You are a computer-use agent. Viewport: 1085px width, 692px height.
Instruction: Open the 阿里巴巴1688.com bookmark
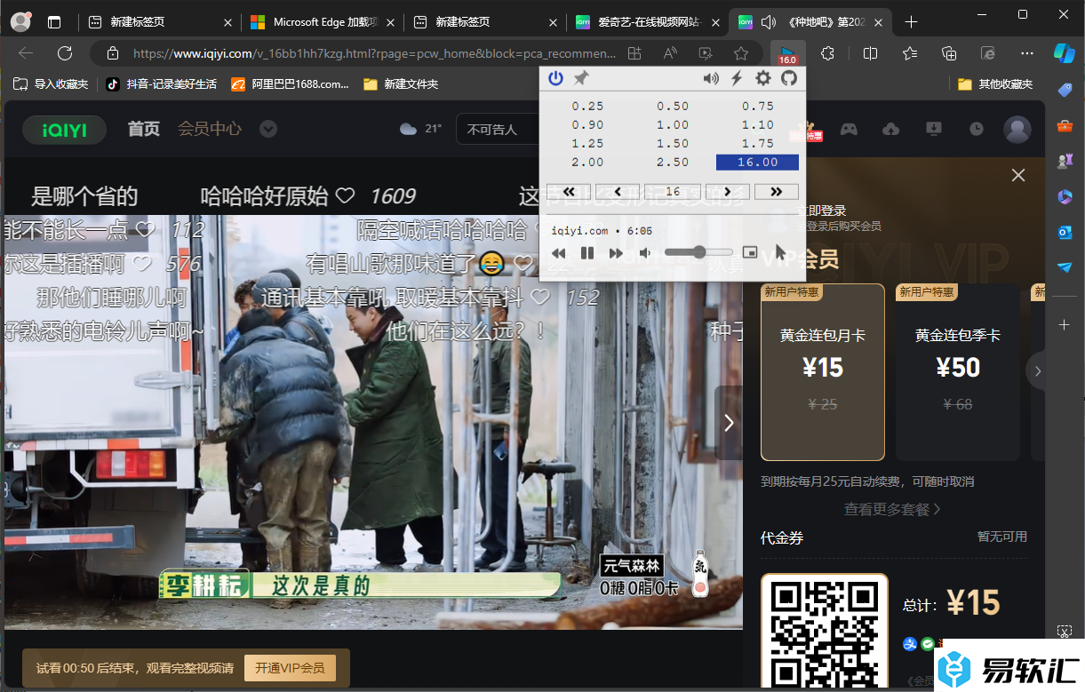pos(290,84)
